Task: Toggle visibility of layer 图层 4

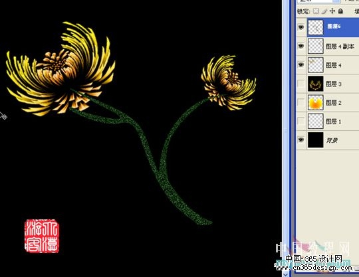Action: pyautogui.click(x=301, y=64)
